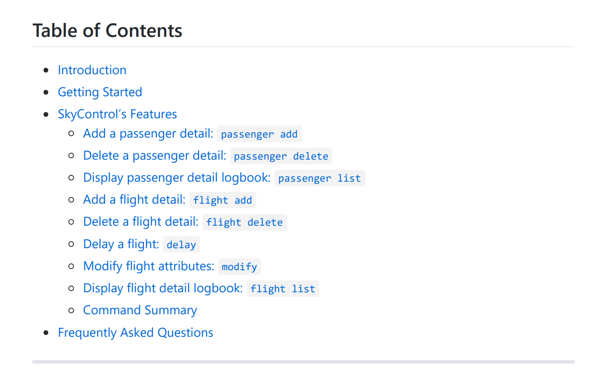Viewport: 606px width, 379px height.
Task: Click the 'flight add' code label
Action: [222, 201]
